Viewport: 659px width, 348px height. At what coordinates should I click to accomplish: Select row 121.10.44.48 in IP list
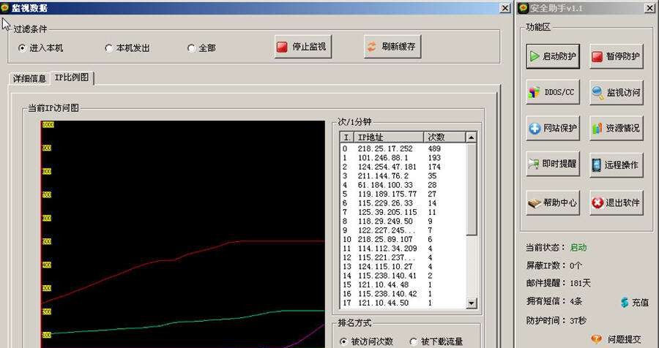tap(403, 284)
